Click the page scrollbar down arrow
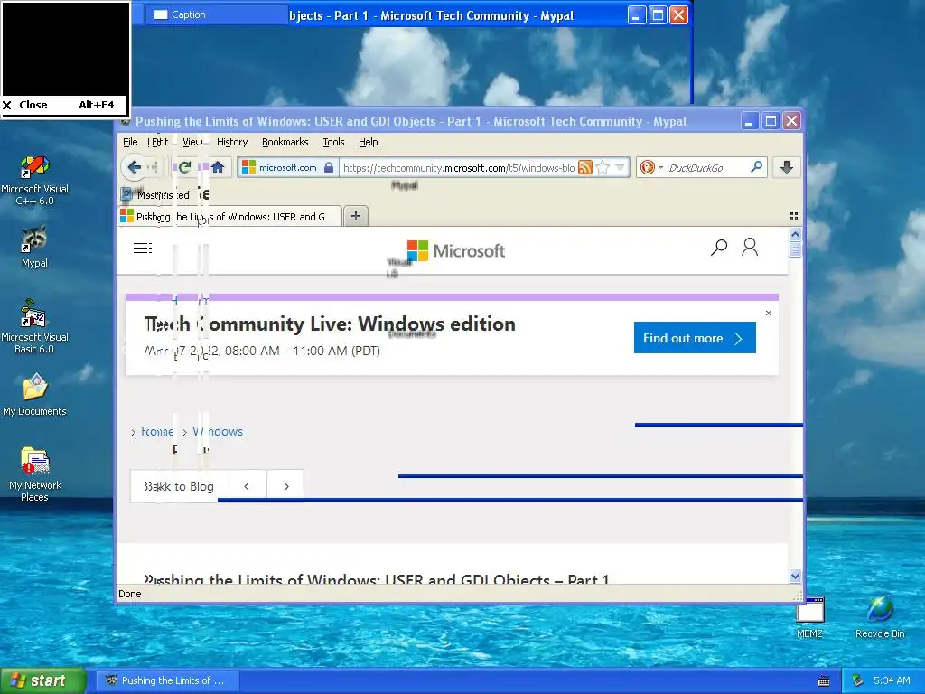Viewport: 925px width, 694px height. tap(795, 576)
